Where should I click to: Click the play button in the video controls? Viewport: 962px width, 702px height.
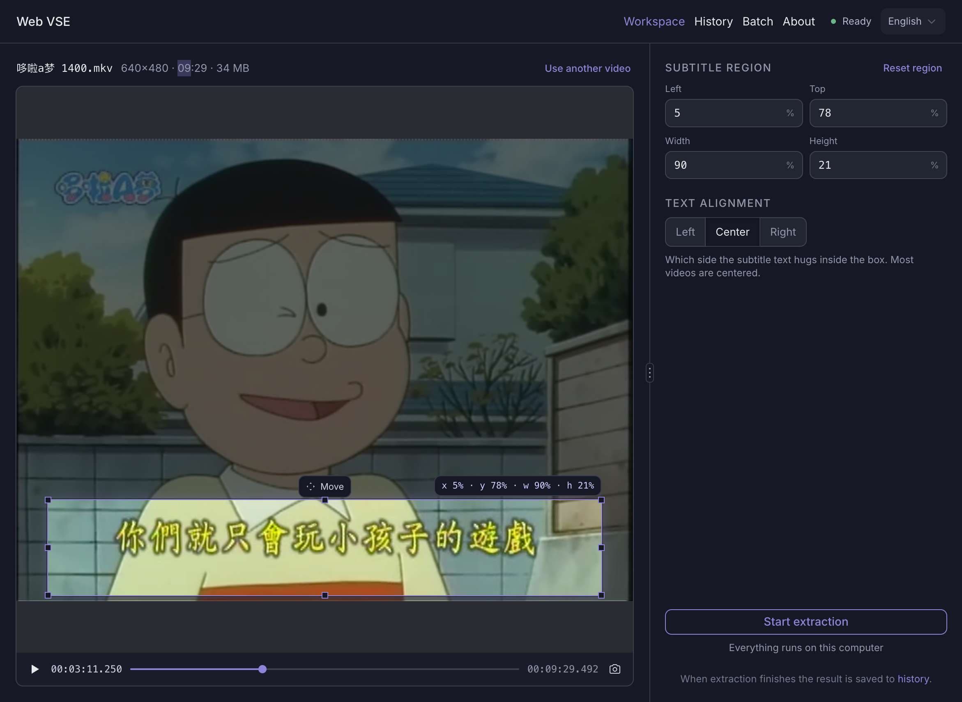(35, 669)
